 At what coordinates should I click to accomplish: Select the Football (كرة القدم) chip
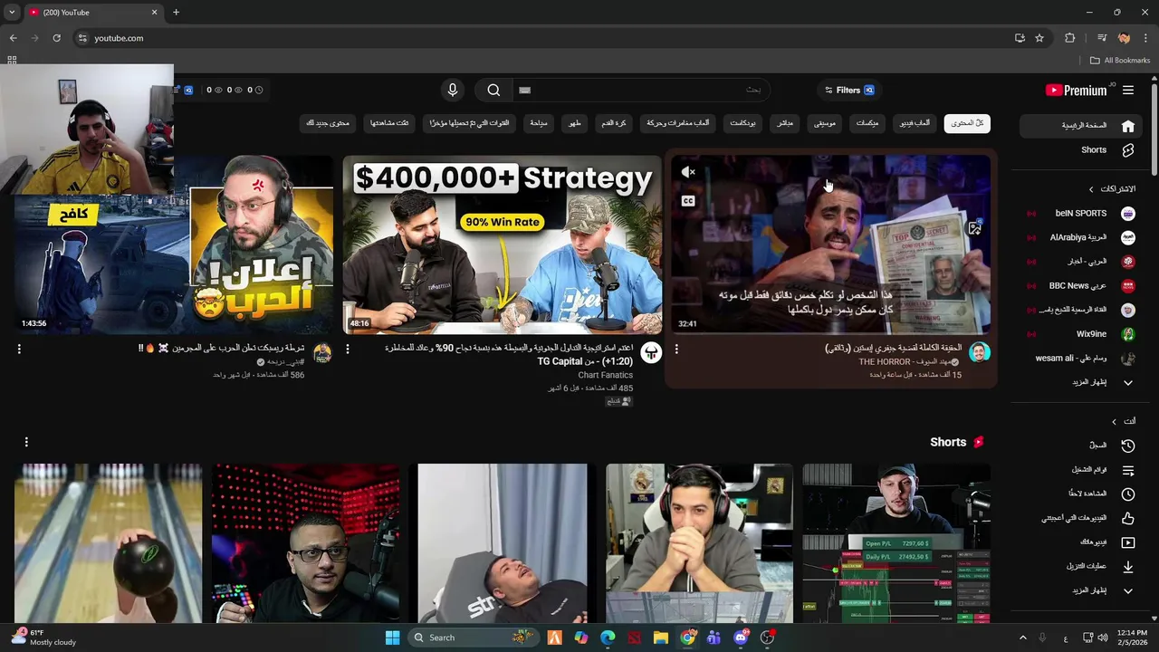(614, 123)
